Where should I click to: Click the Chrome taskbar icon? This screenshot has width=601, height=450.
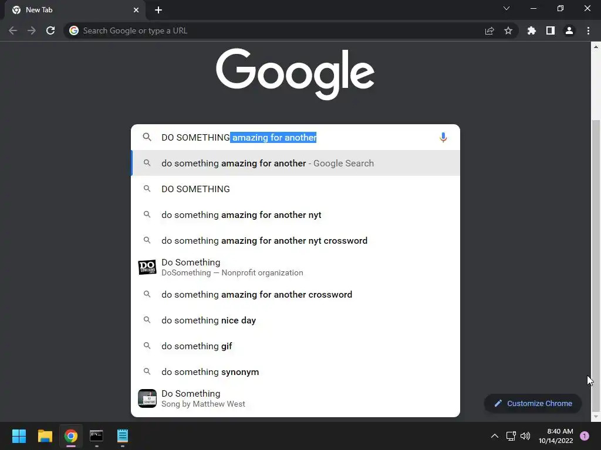[71, 436]
